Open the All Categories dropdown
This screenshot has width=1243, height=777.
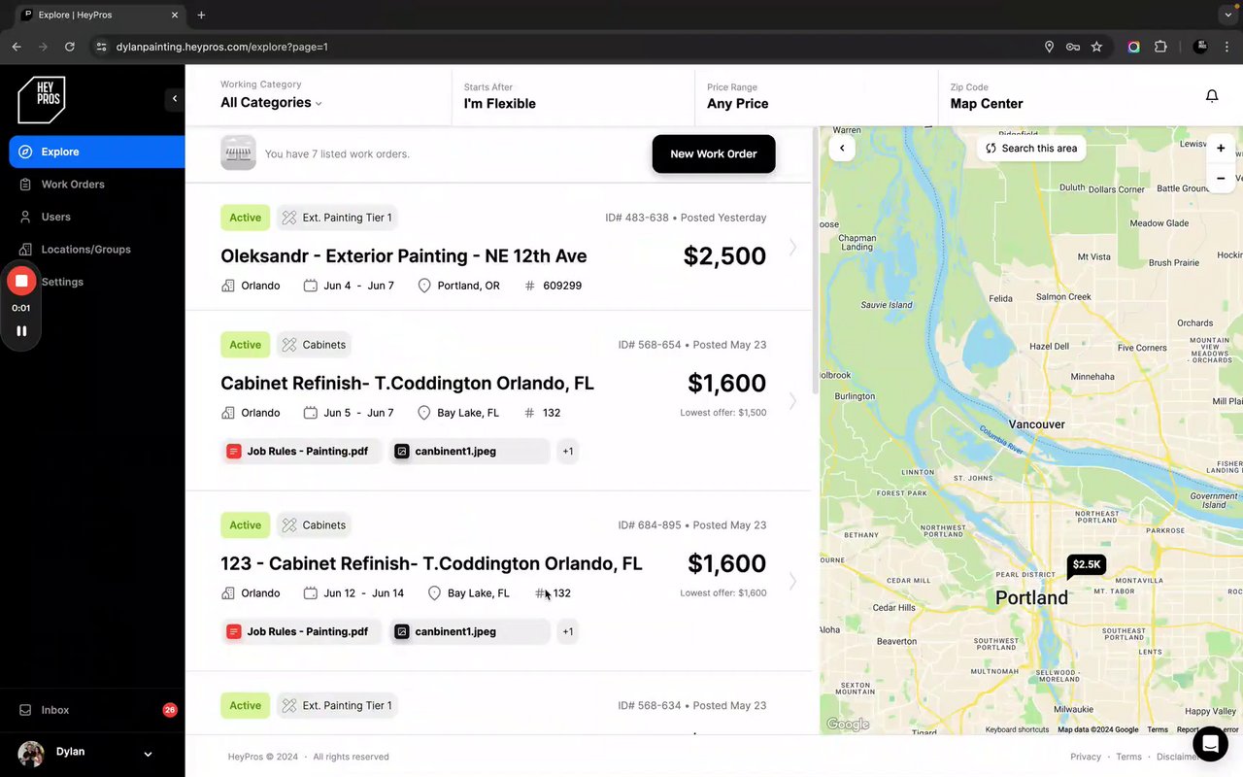point(271,103)
